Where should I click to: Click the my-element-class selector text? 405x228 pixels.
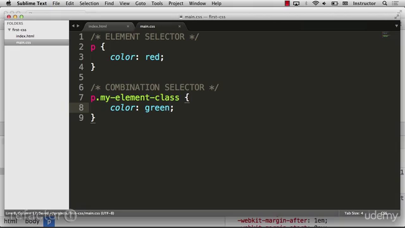pyautogui.click(x=139, y=98)
